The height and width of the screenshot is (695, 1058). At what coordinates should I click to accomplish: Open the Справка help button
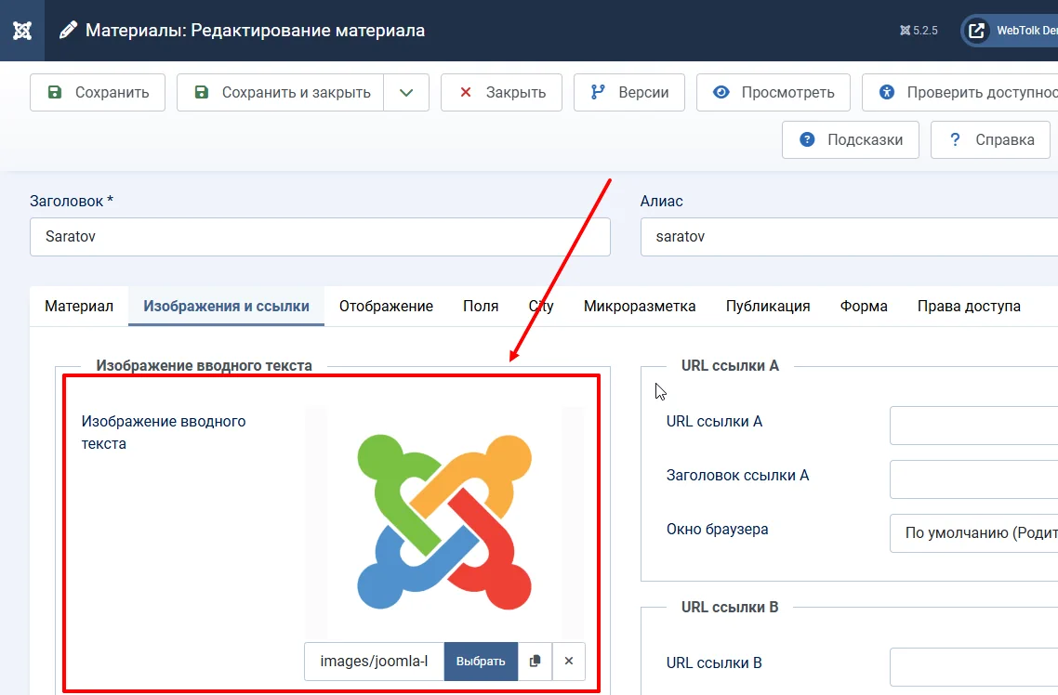tap(990, 139)
